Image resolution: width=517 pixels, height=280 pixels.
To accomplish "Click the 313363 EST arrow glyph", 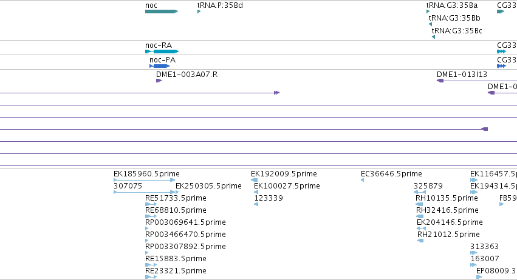I will point(474,253).
